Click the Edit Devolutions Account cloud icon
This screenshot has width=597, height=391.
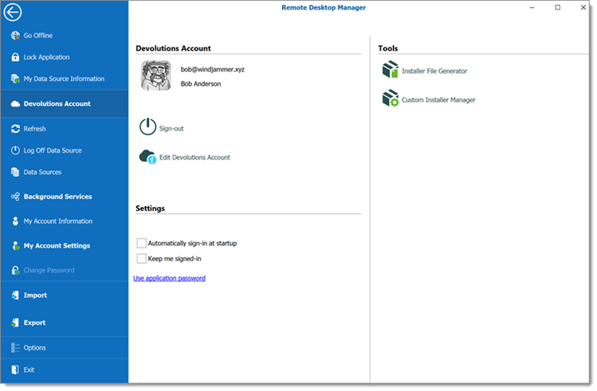coord(148,157)
